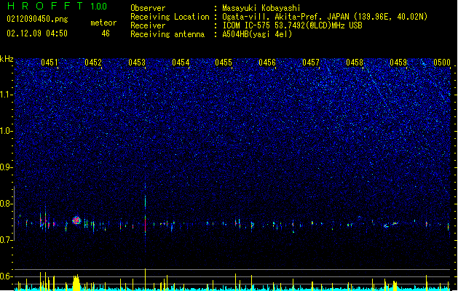Viewport: 458px width, 291px height.
Task: Click the 1.0 kHz axis label
Action: [7, 131]
